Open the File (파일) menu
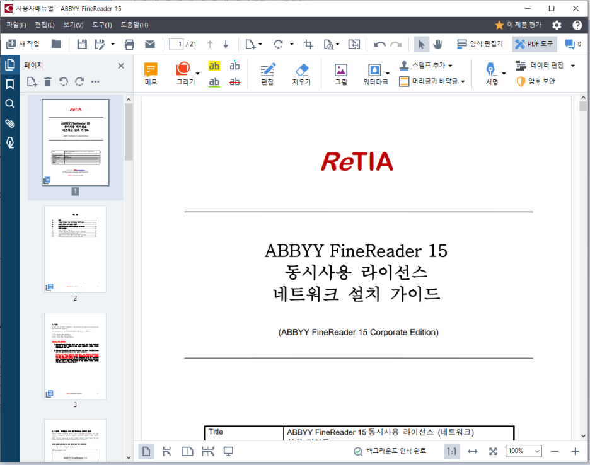The width and height of the screenshot is (590, 465). pos(16,25)
